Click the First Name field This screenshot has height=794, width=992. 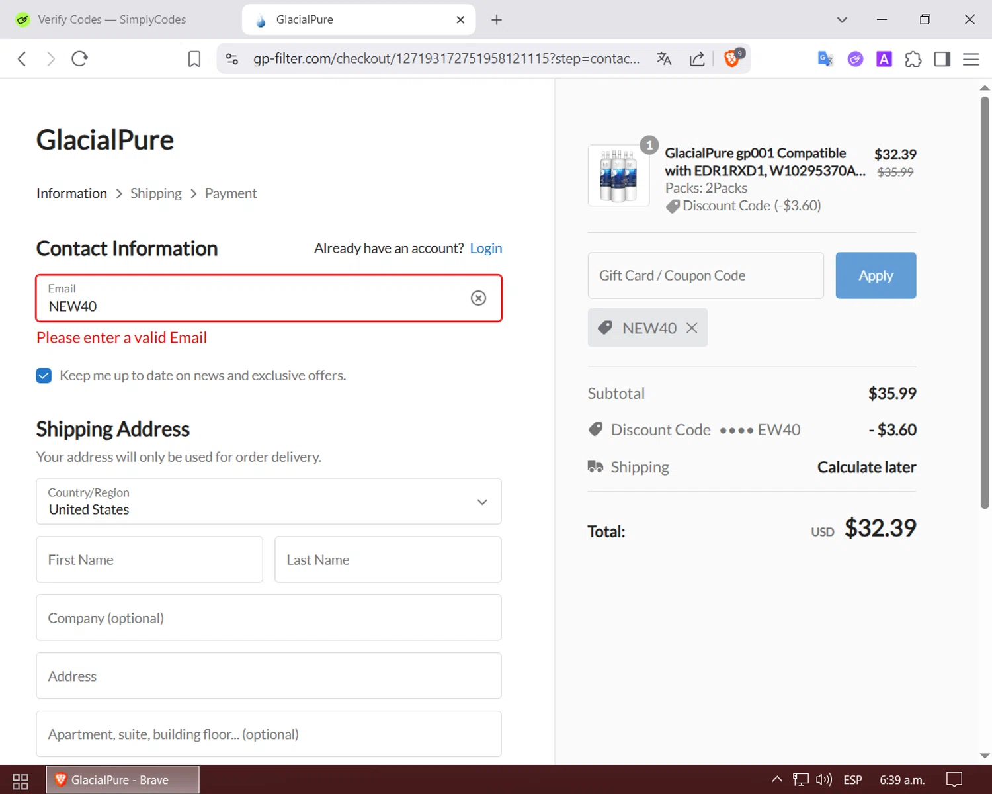tap(149, 560)
